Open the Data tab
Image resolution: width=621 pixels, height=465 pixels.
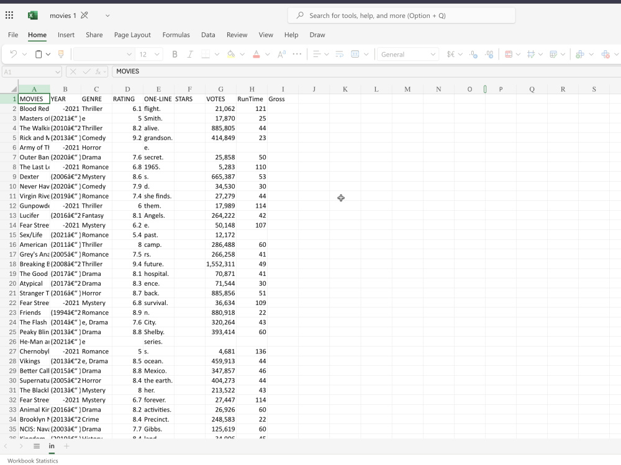point(208,35)
